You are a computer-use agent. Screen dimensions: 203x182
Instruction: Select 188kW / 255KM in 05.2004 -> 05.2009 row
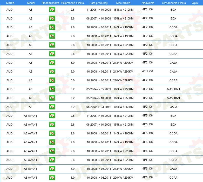123,89
